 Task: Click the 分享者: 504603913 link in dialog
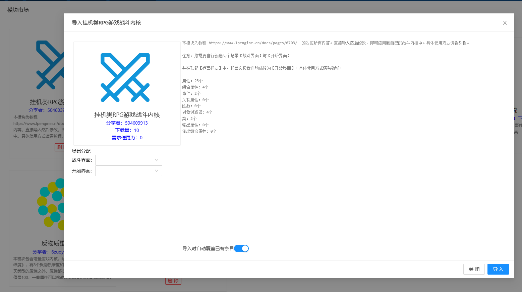(127, 123)
